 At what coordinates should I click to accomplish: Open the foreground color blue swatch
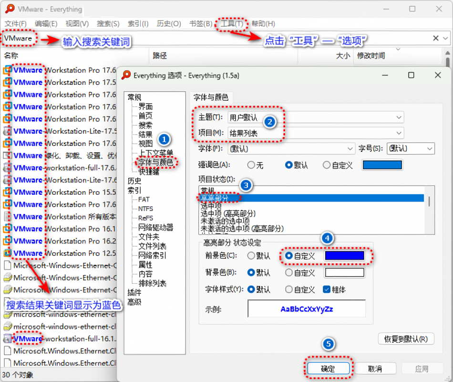[x=345, y=256]
